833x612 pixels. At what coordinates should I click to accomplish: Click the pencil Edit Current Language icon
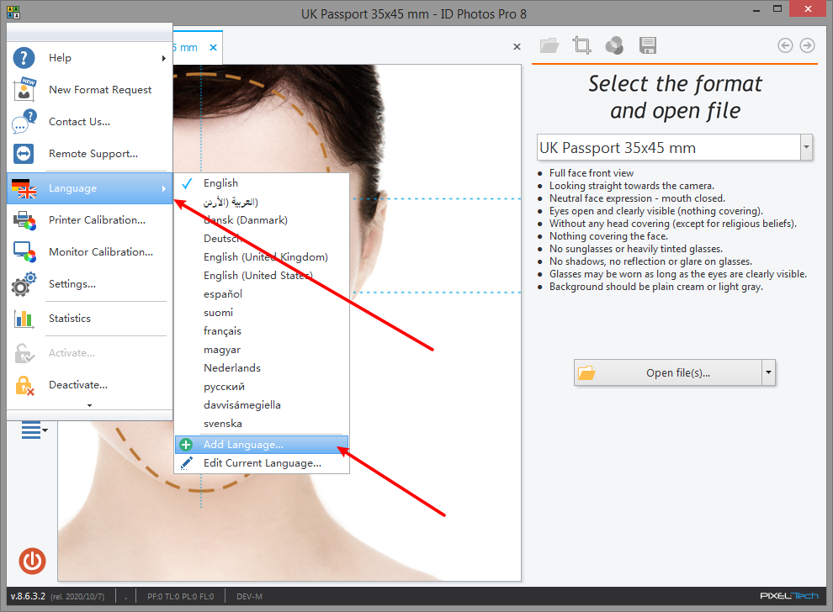tap(187, 463)
